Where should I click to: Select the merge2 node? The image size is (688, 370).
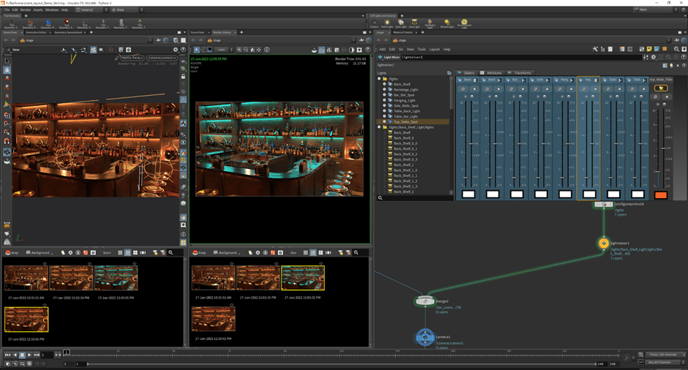coord(425,301)
